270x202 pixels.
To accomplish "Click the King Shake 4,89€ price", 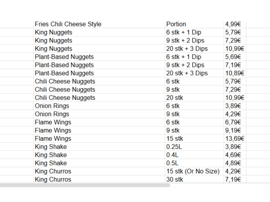I will tap(235, 163).
